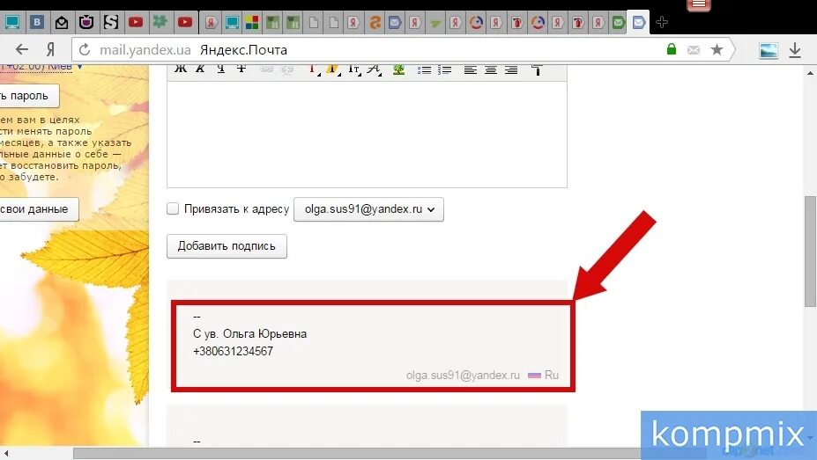Switch to the 'S' icon tab
Screen dimensions: 817x460
(x=110, y=22)
